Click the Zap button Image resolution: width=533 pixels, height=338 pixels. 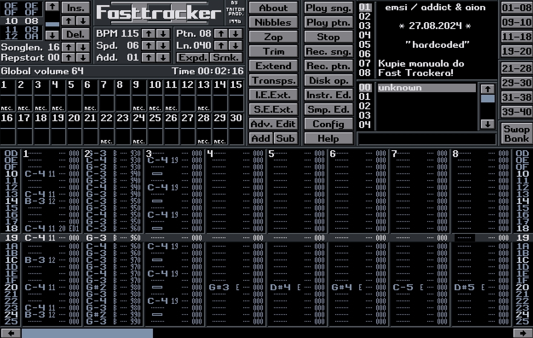(273, 37)
